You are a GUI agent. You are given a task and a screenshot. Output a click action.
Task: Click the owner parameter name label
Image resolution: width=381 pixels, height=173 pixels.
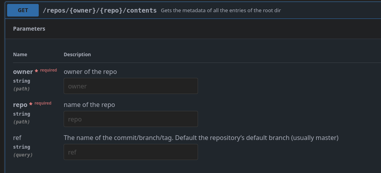(x=23, y=72)
